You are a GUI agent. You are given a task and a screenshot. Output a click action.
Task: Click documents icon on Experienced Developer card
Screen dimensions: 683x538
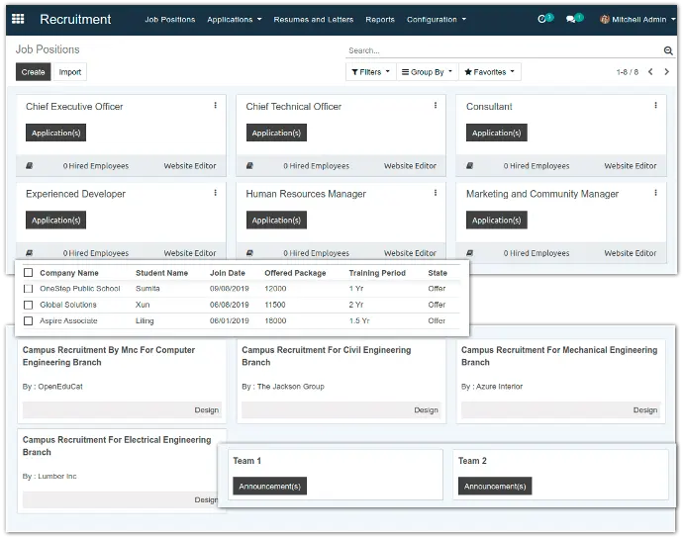29,253
